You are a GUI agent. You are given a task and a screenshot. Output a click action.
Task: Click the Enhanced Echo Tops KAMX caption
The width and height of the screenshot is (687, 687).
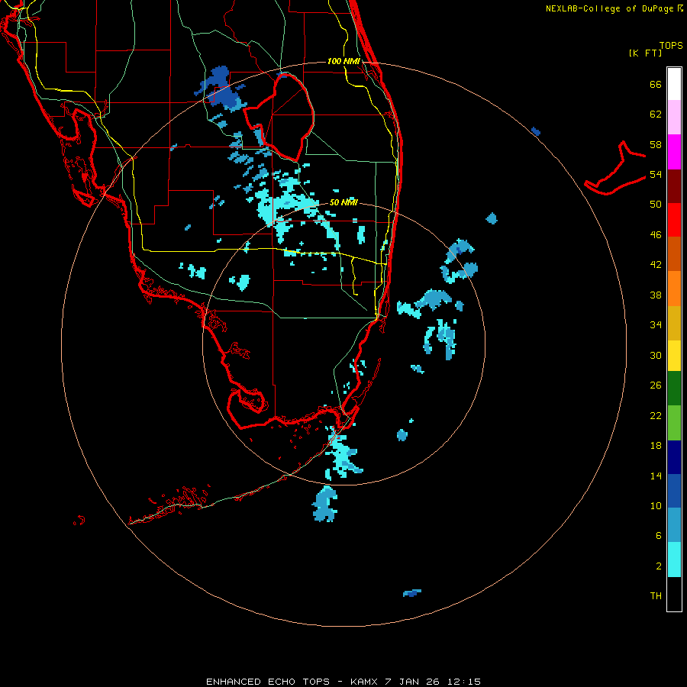[343, 682]
